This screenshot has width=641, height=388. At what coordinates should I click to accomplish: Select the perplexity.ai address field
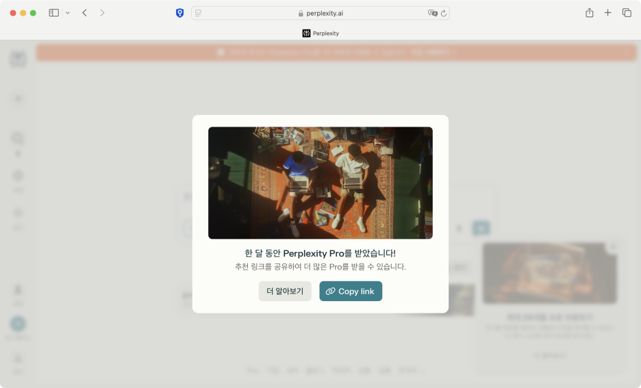[x=320, y=13]
